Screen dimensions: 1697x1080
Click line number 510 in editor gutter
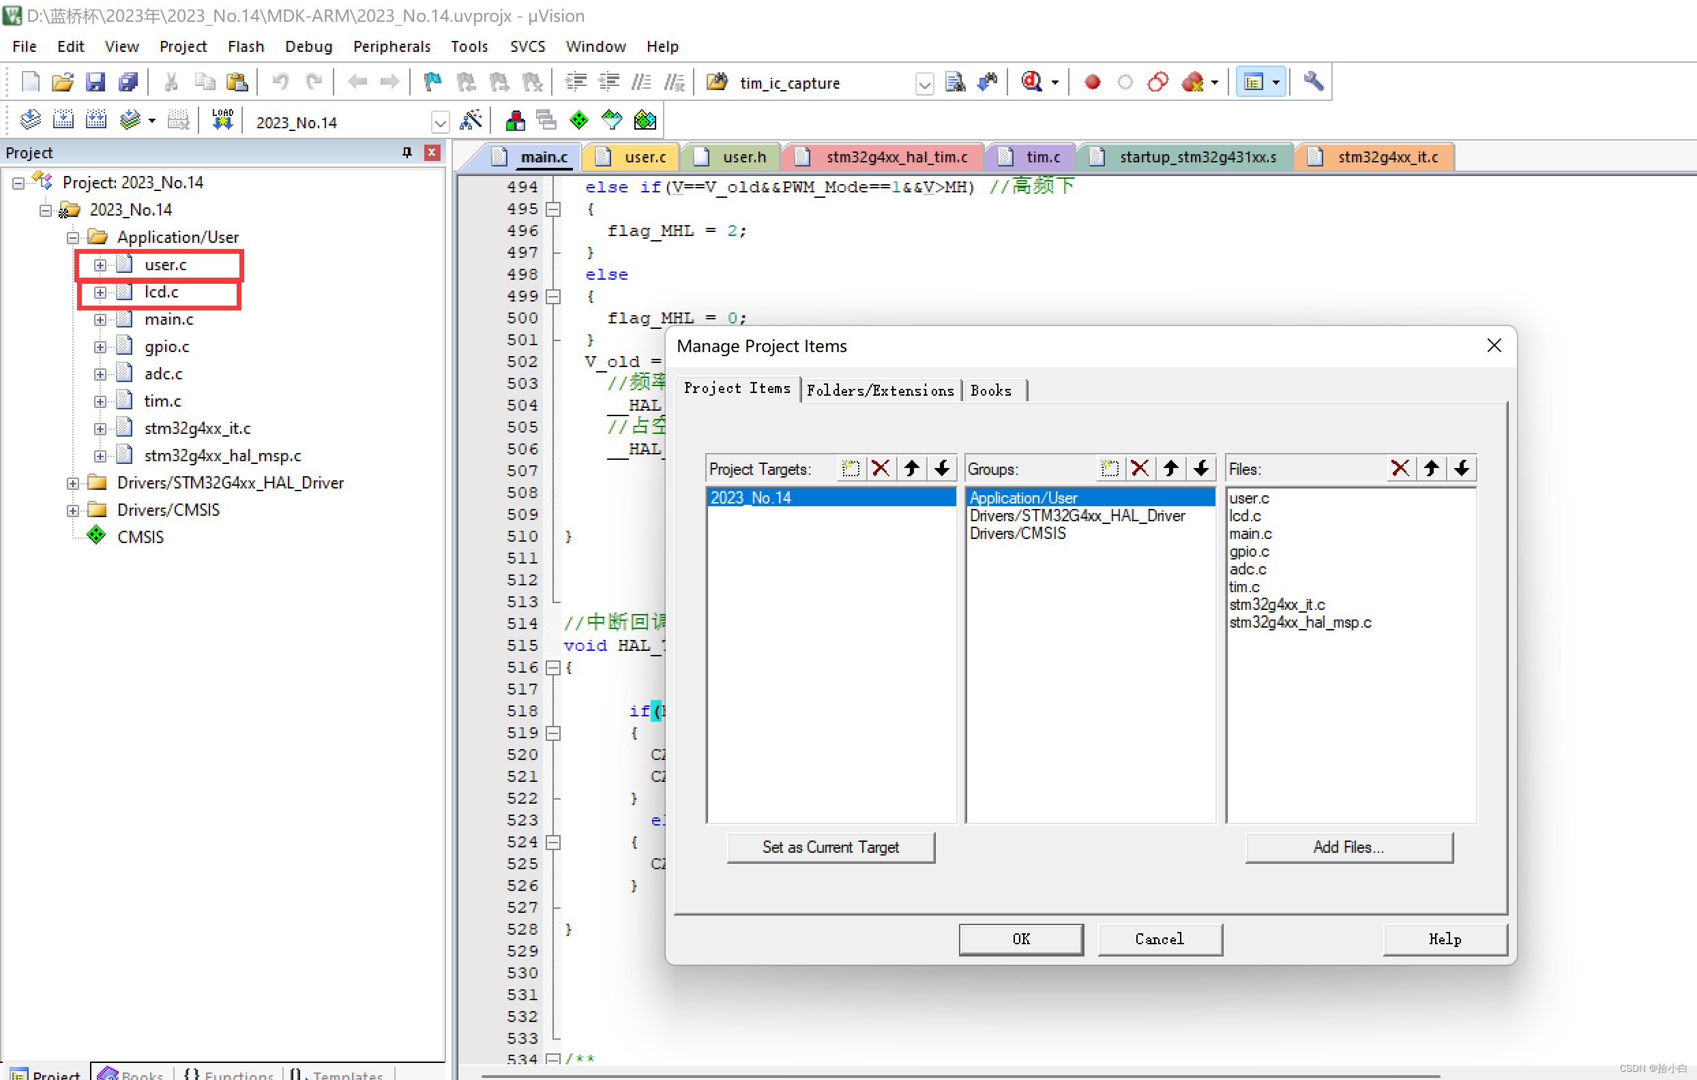(x=522, y=537)
